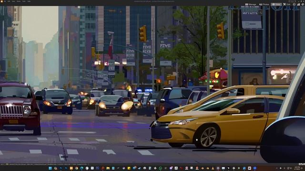This screenshot has height=171, width=305.
Task: Switch to View mode
Action: tap(276, 4)
